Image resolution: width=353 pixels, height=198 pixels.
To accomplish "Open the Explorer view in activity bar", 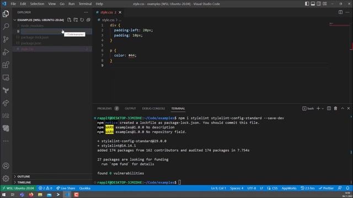I will tap(6, 14).
